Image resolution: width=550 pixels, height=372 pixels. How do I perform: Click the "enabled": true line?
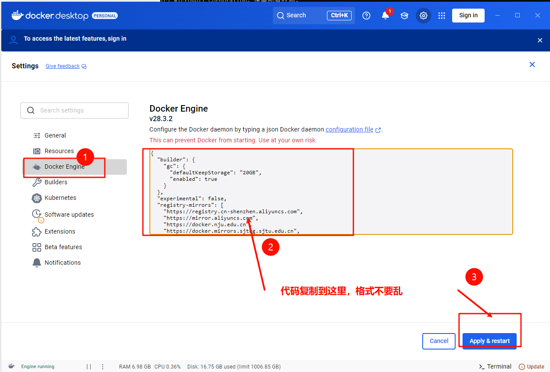click(194, 179)
